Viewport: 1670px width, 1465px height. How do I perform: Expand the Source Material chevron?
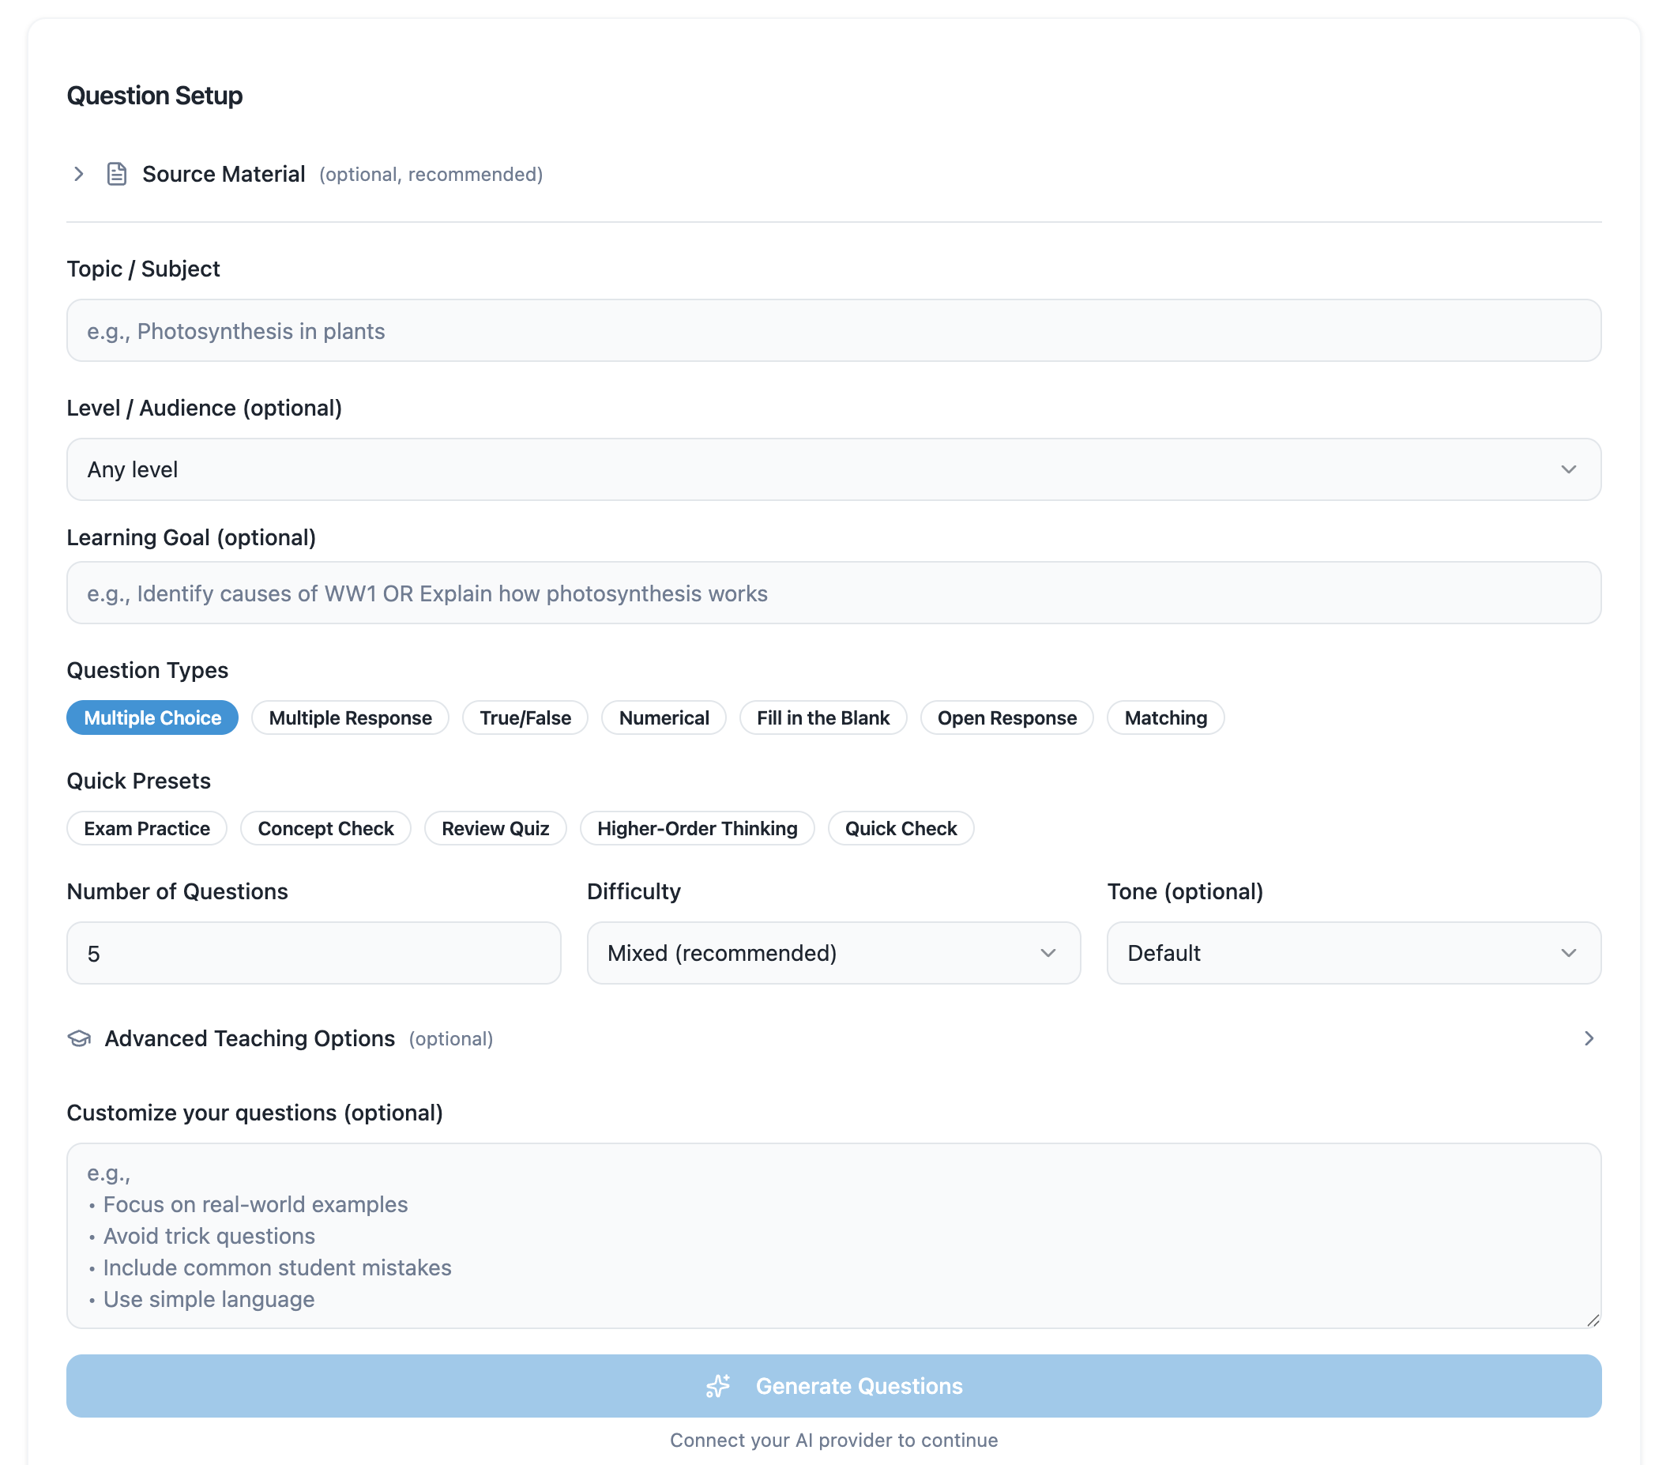pyautogui.click(x=79, y=174)
